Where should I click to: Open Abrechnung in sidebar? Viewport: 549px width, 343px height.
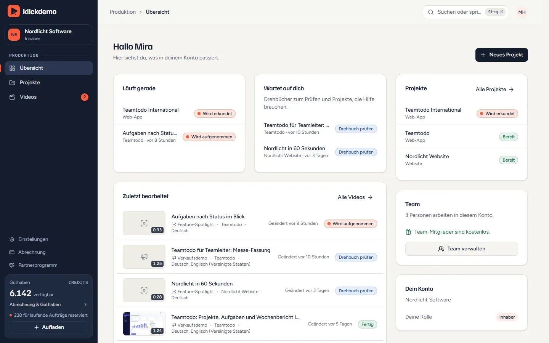pos(49,252)
